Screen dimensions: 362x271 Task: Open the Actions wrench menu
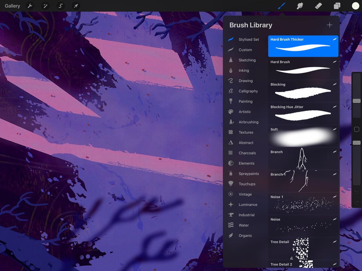click(30, 6)
